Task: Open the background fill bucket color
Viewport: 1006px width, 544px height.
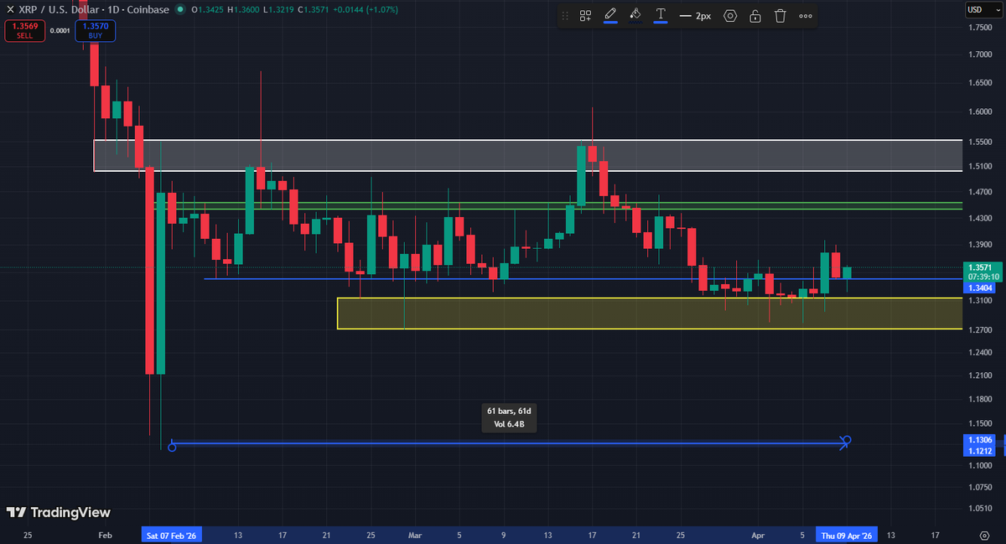Action: tap(635, 15)
